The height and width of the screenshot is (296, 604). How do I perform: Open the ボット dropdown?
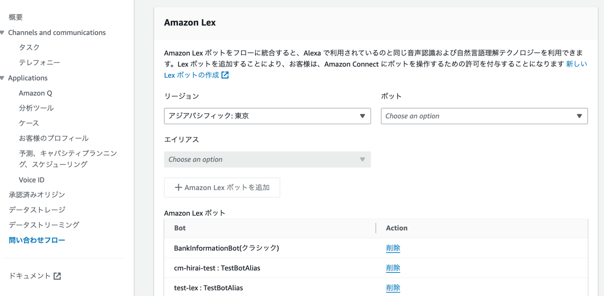click(x=484, y=116)
